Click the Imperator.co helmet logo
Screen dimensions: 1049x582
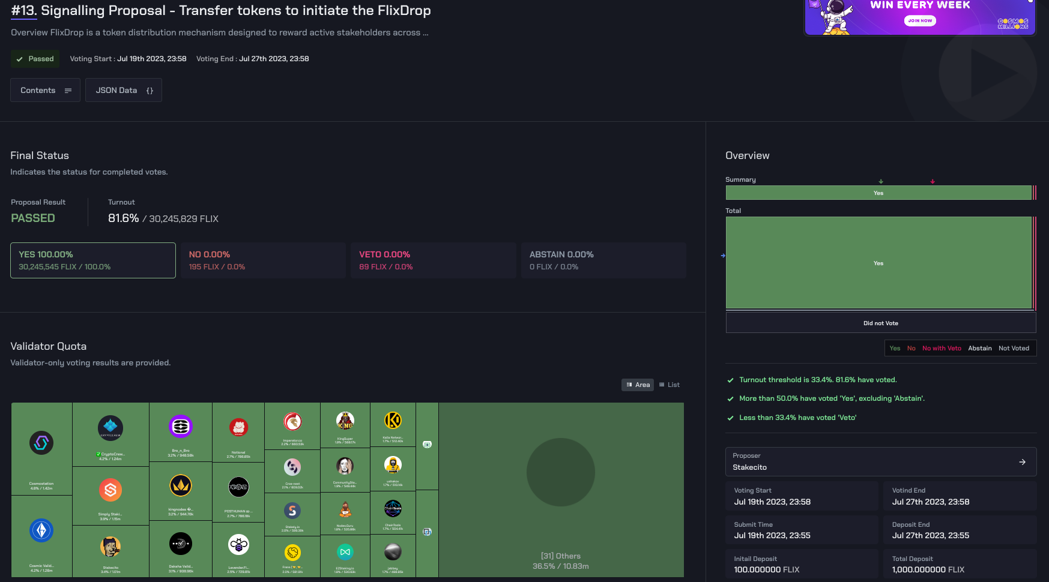(x=292, y=422)
